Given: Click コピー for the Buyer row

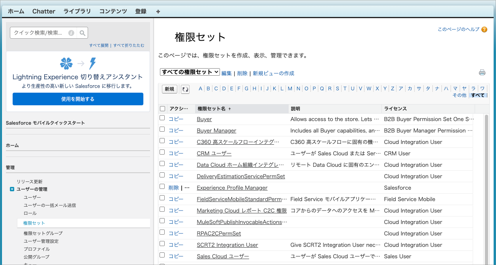Looking at the screenshot, I should click(176, 119).
